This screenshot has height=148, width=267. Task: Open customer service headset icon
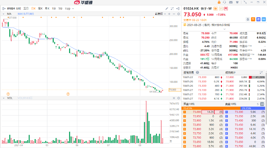(224, 2)
